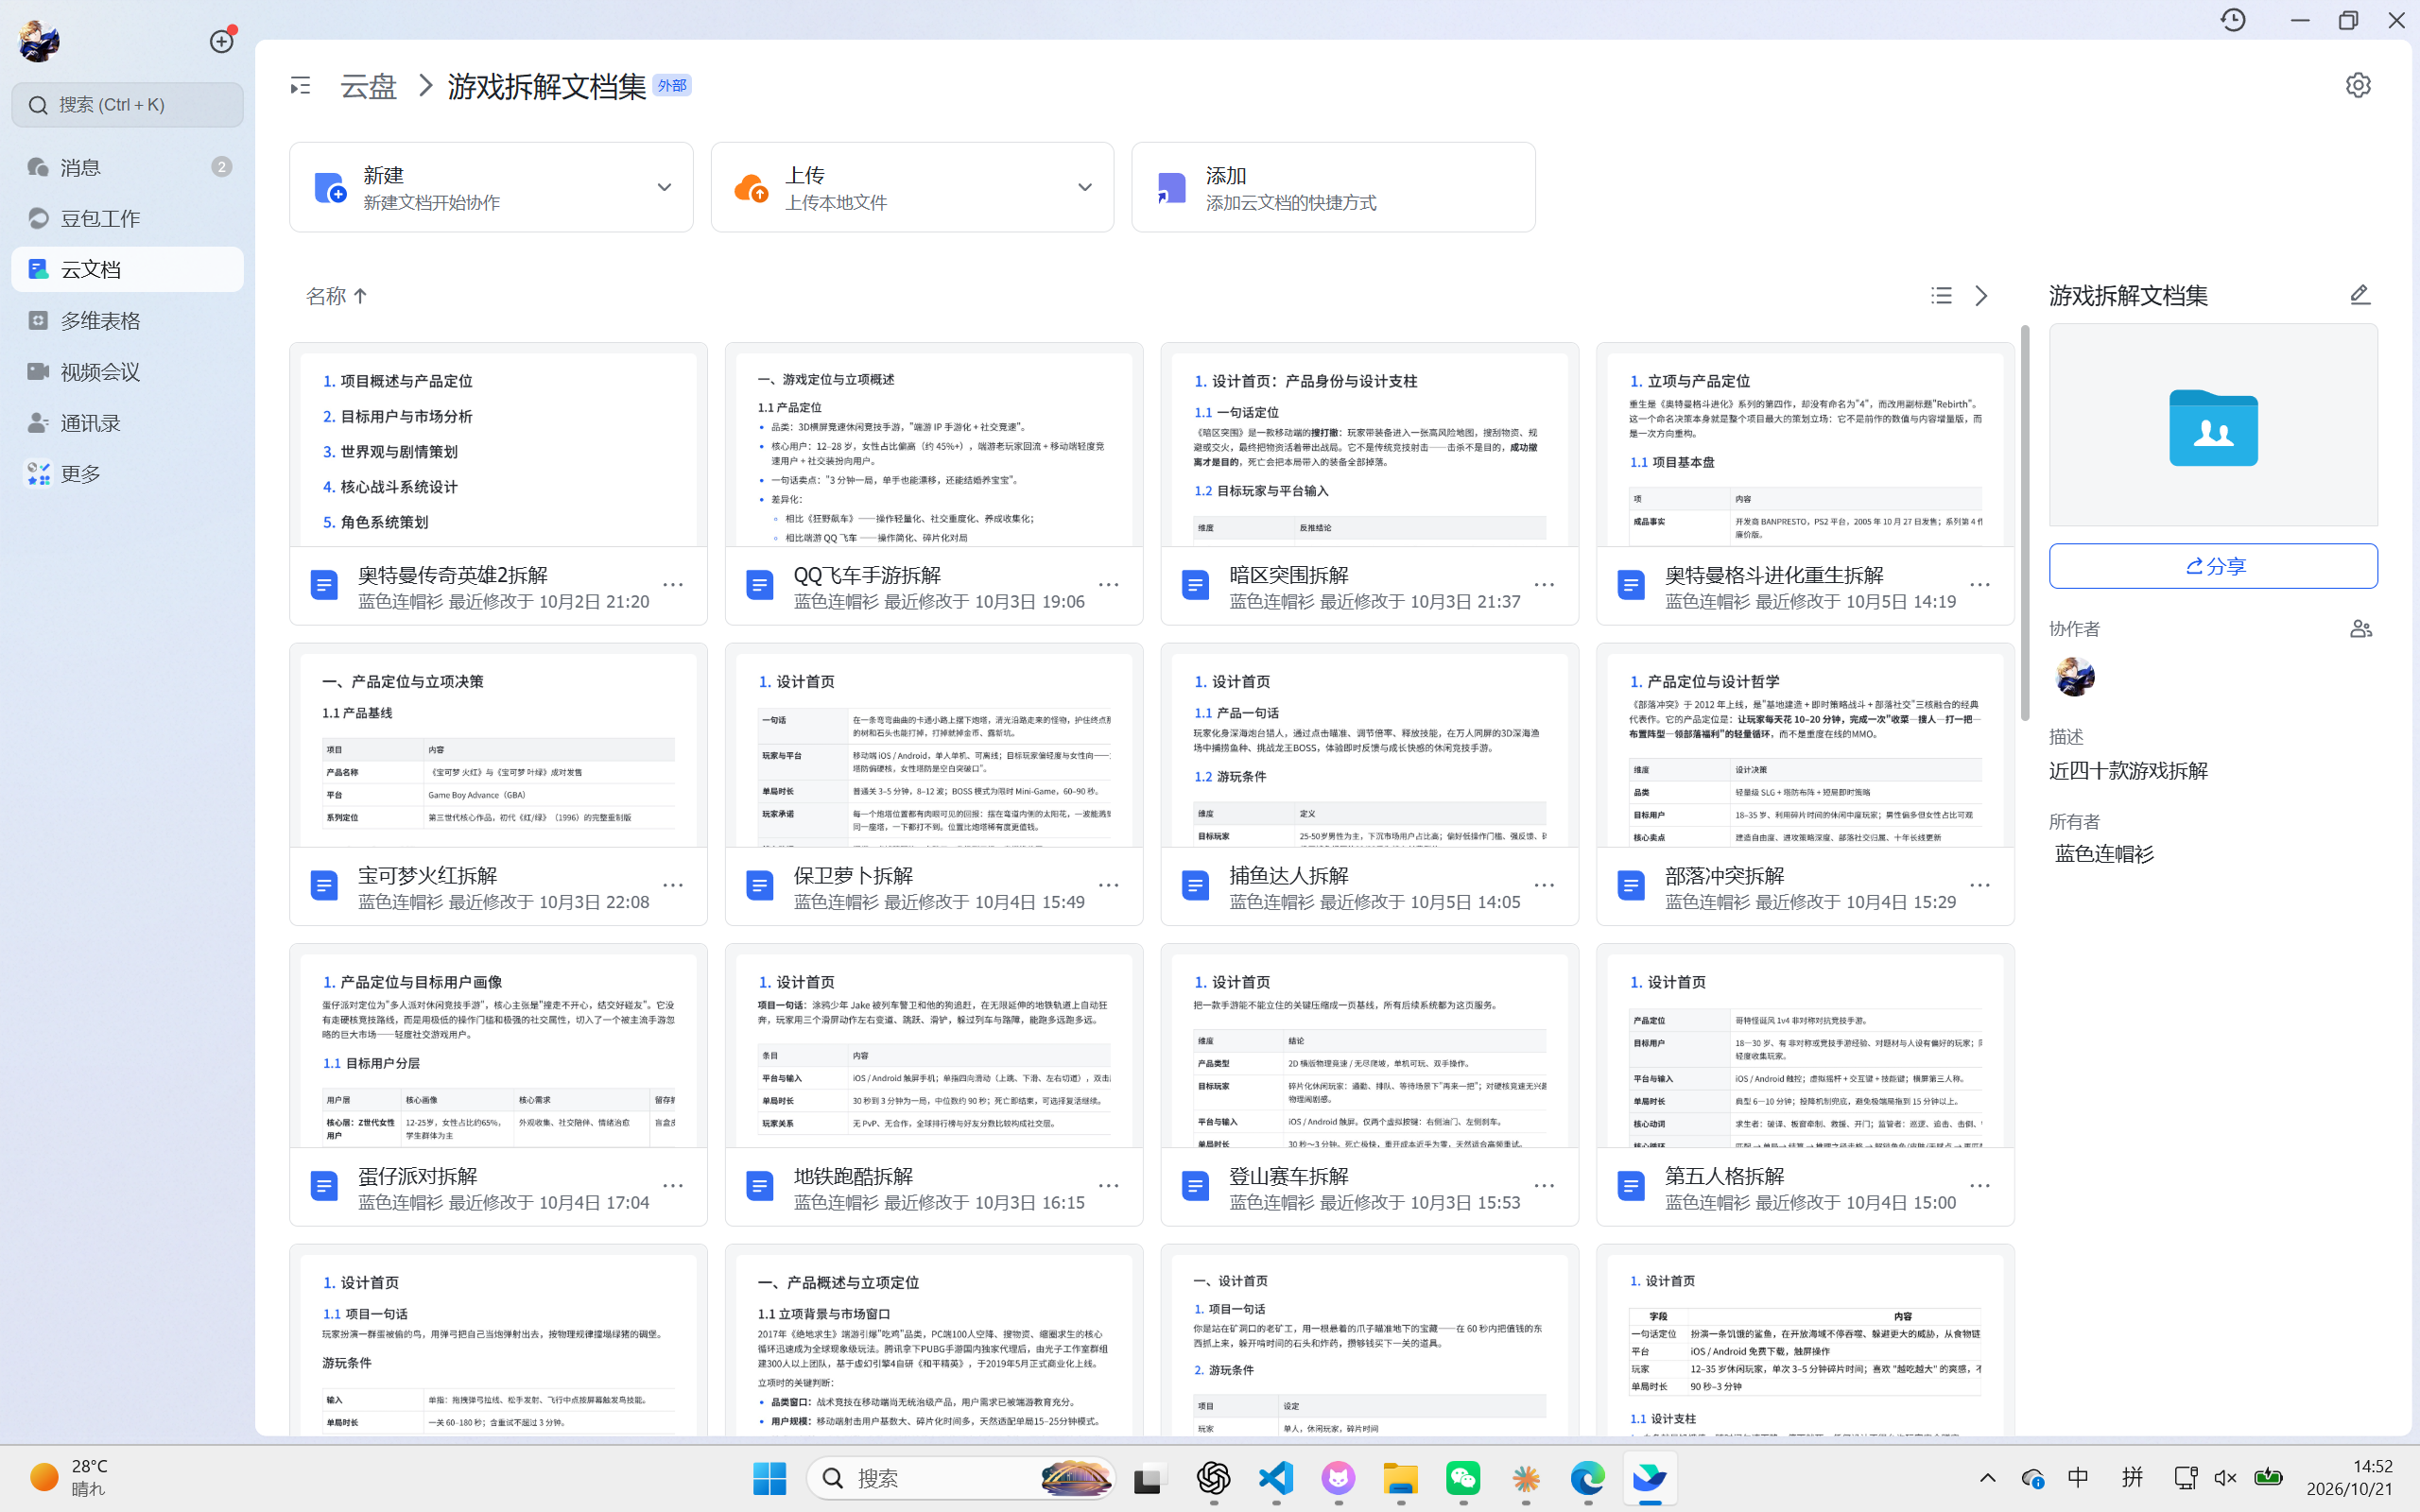The width and height of the screenshot is (2420, 1512).
Task: Open 部落冲突拆解 thumbnail preview
Action: click(x=1804, y=746)
